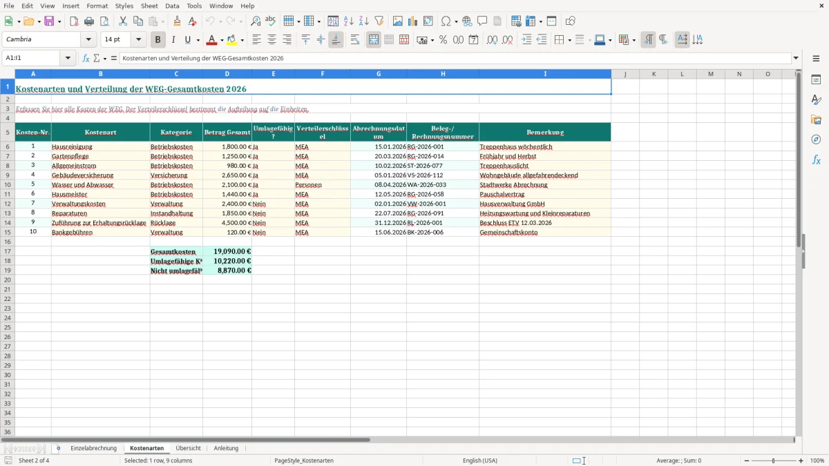Open Font Size dropdown arrow

coord(138,40)
